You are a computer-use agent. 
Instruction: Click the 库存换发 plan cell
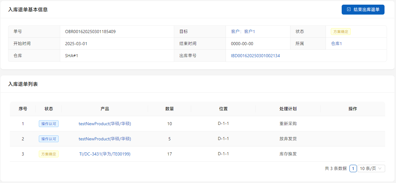[x=288, y=154]
